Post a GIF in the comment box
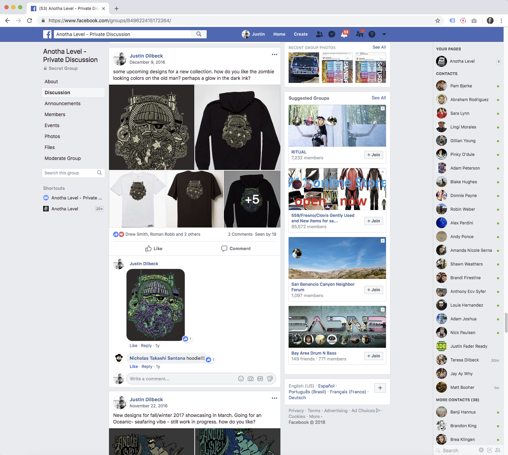 coord(260,379)
